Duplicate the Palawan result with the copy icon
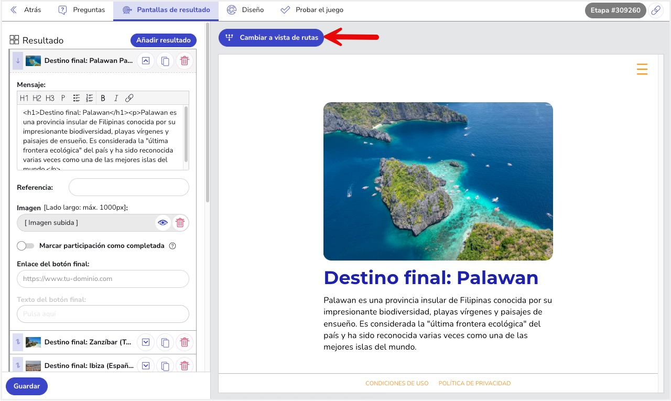The height and width of the screenshot is (401, 671). pyautogui.click(x=165, y=60)
